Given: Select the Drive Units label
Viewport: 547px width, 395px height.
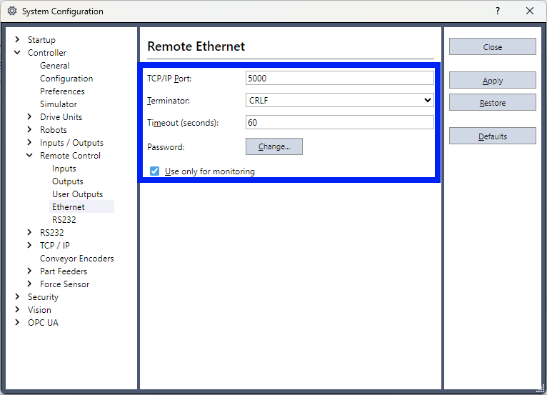Looking at the screenshot, I should coord(61,117).
